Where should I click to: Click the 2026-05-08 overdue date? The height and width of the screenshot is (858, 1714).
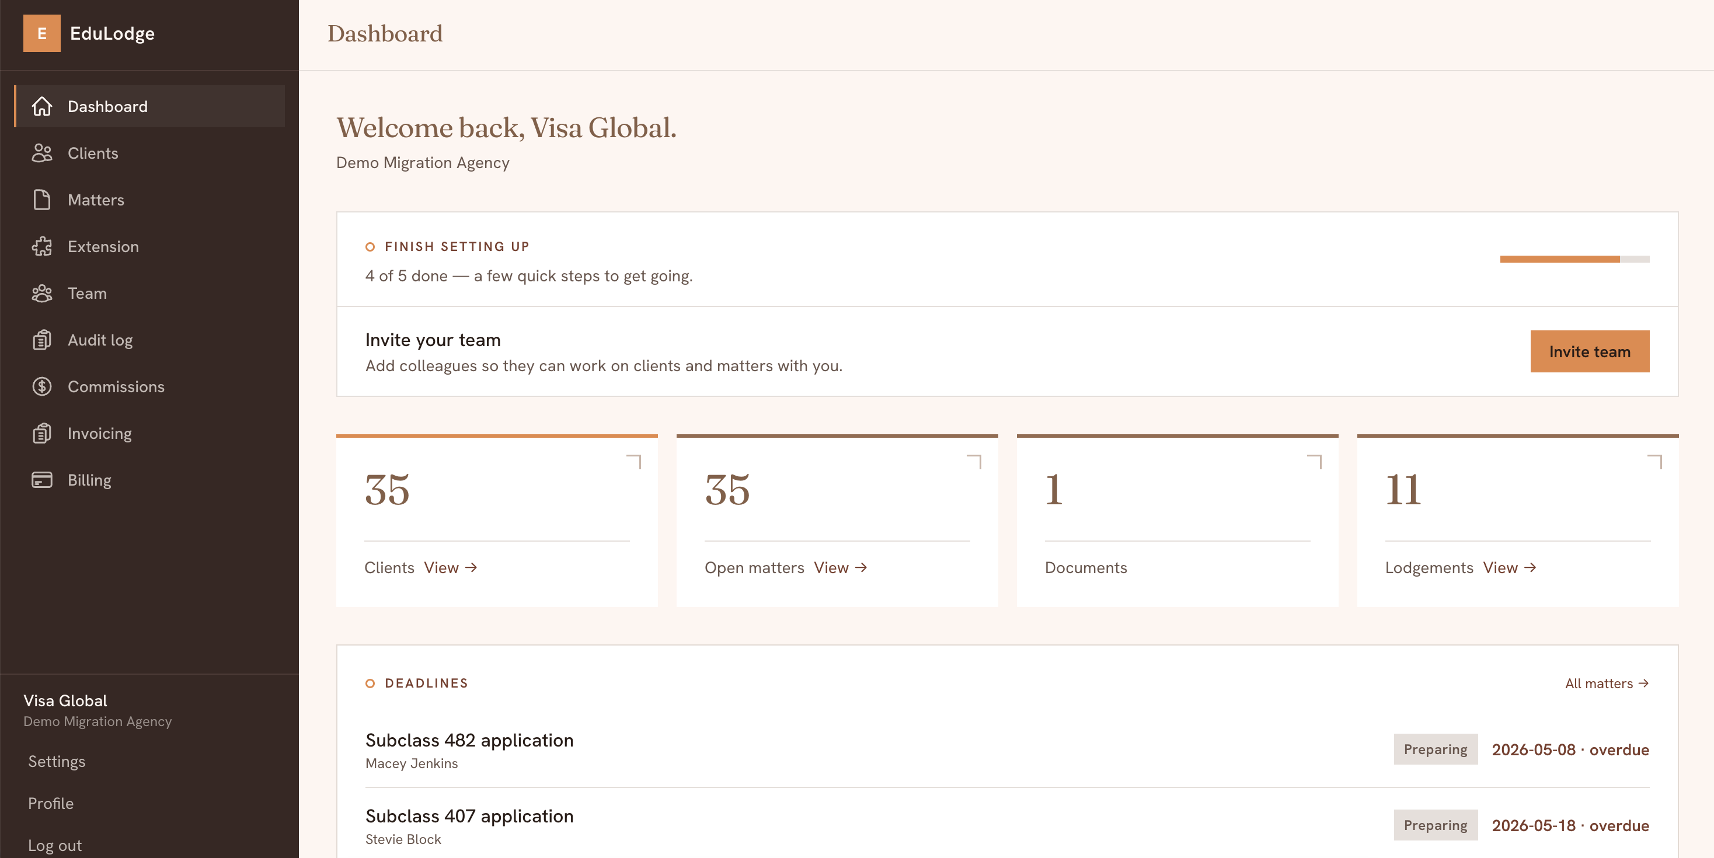pyautogui.click(x=1570, y=749)
